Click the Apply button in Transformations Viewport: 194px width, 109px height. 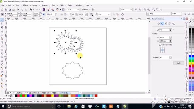pos(179,63)
